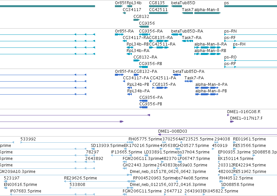Select the IP07683.5prime EST
Image resolution: width=277 pixels, height=196 pixels.
point(52,194)
